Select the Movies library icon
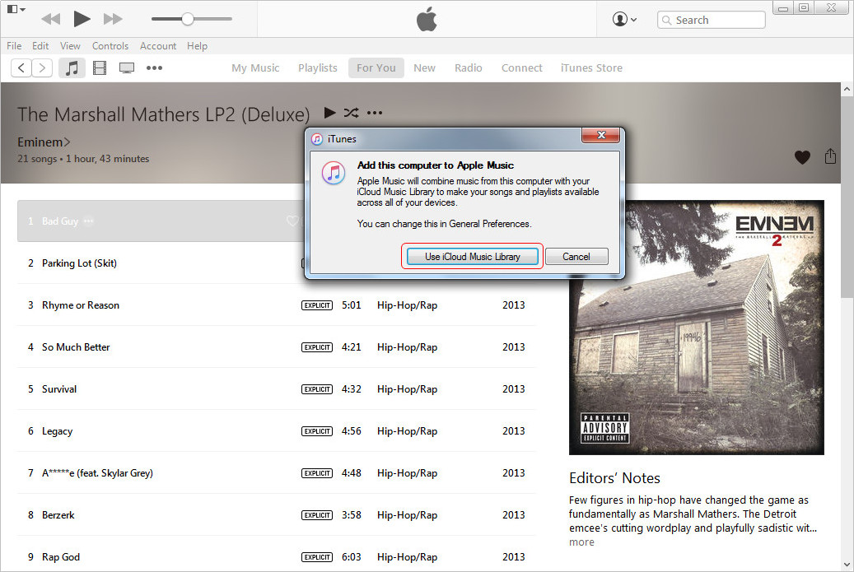This screenshot has width=854, height=572. pos(100,68)
